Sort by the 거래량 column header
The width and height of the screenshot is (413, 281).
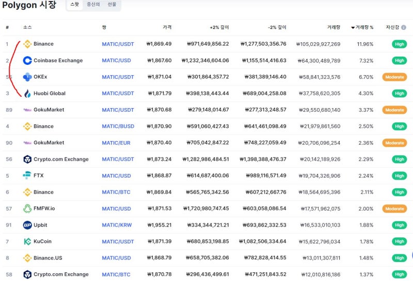tap(333, 27)
